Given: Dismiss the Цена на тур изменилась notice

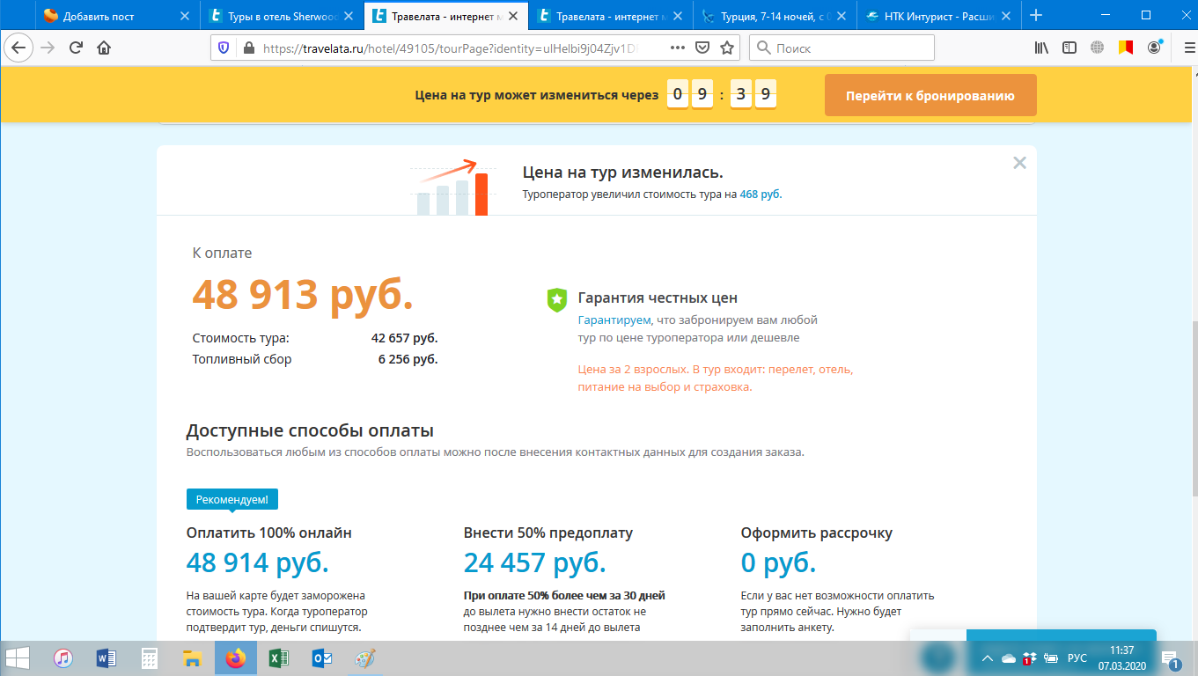Looking at the screenshot, I should coord(1019,163).
